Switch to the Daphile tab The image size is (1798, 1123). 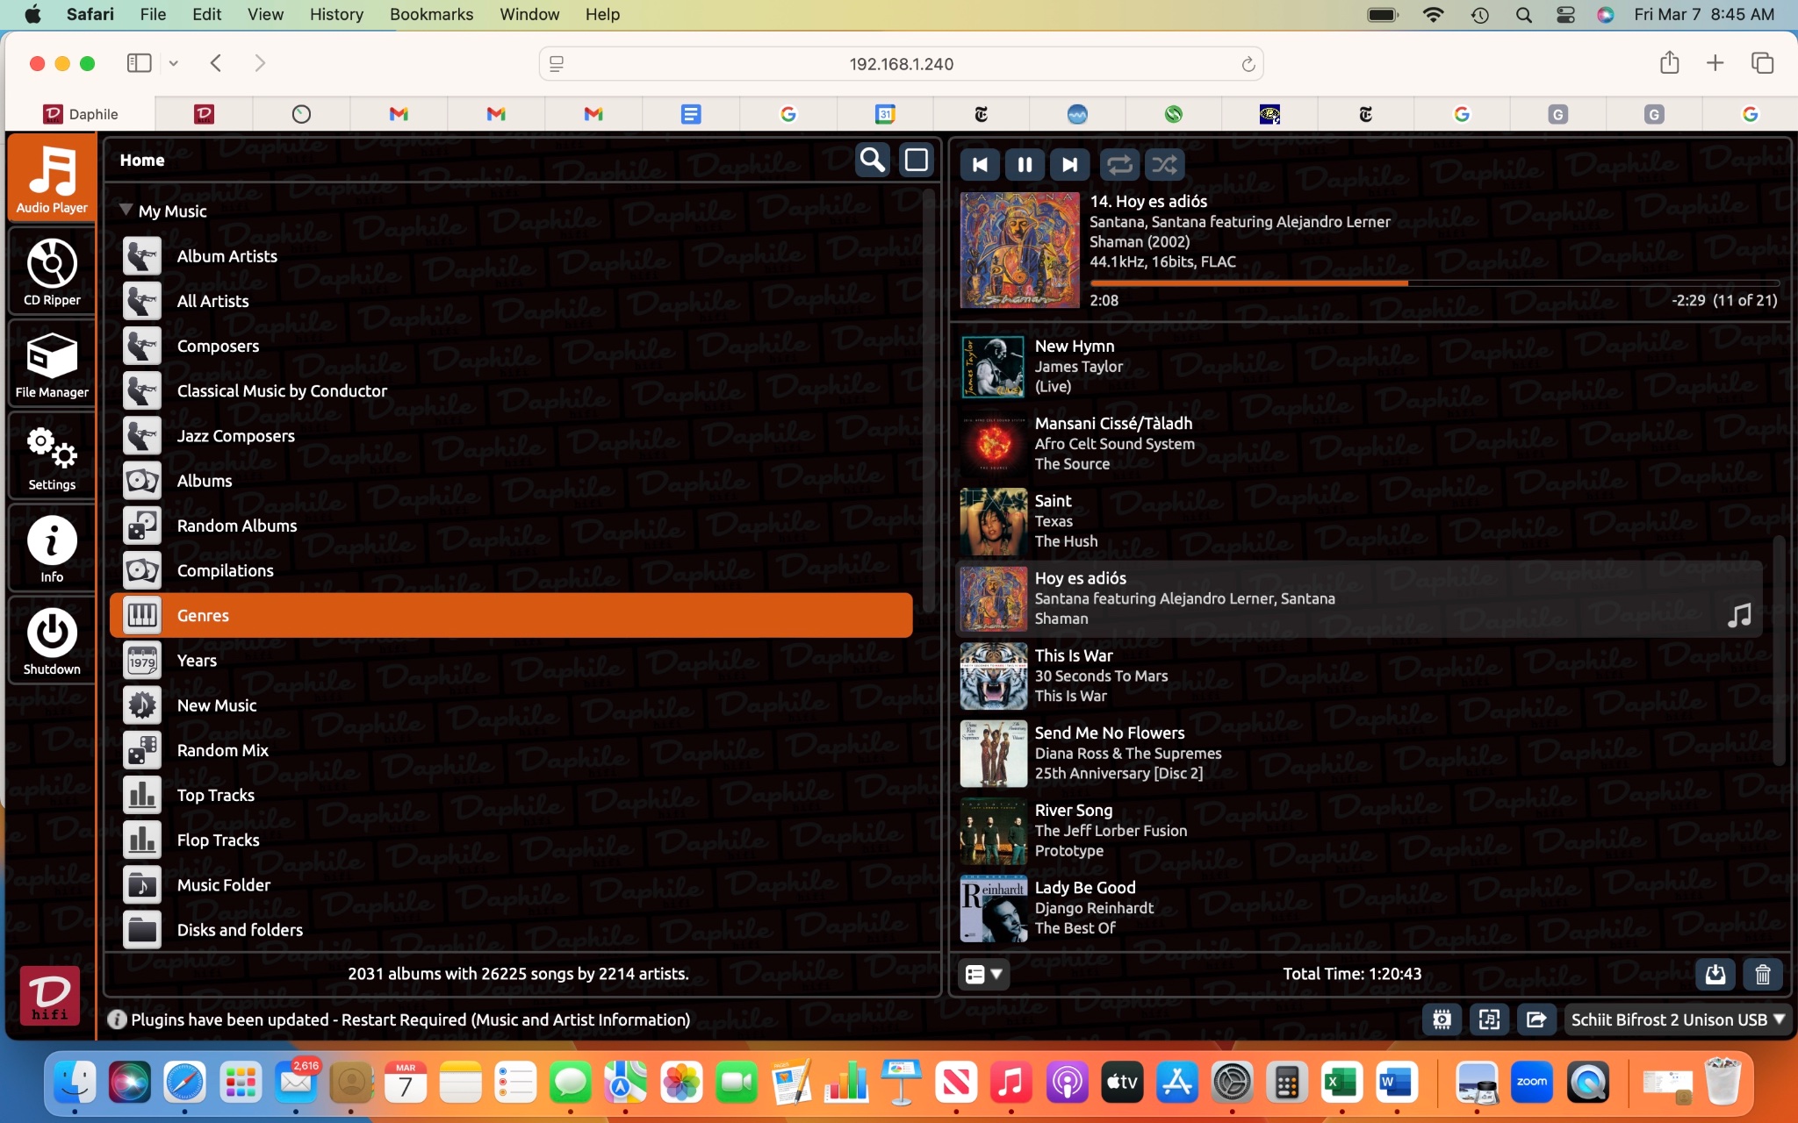[81, 114]
